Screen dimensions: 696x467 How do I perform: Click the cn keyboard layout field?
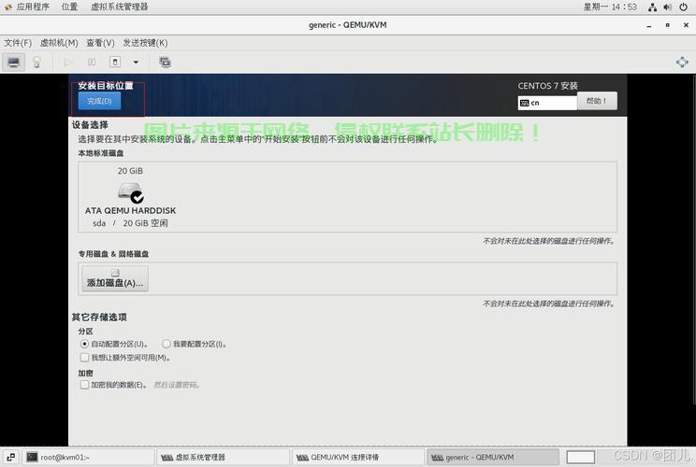[x=547, y=103]
